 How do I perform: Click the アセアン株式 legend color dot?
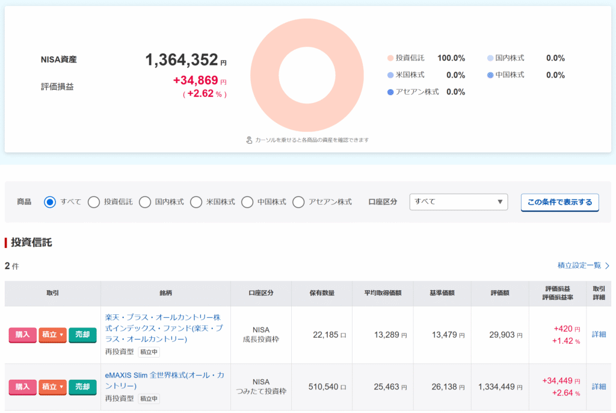(390, 92)
